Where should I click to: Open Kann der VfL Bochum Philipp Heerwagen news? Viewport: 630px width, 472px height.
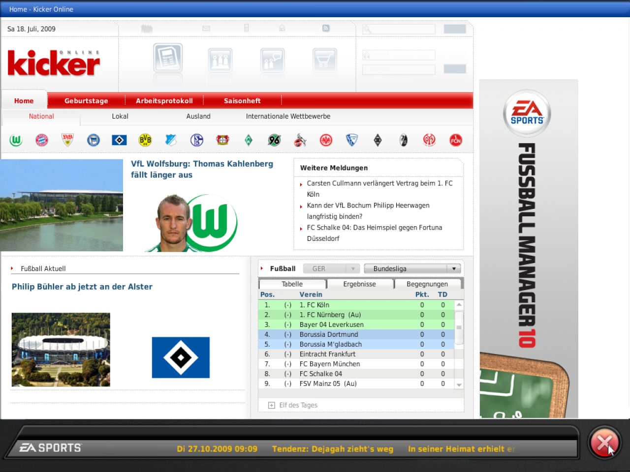tap(368, 211)
